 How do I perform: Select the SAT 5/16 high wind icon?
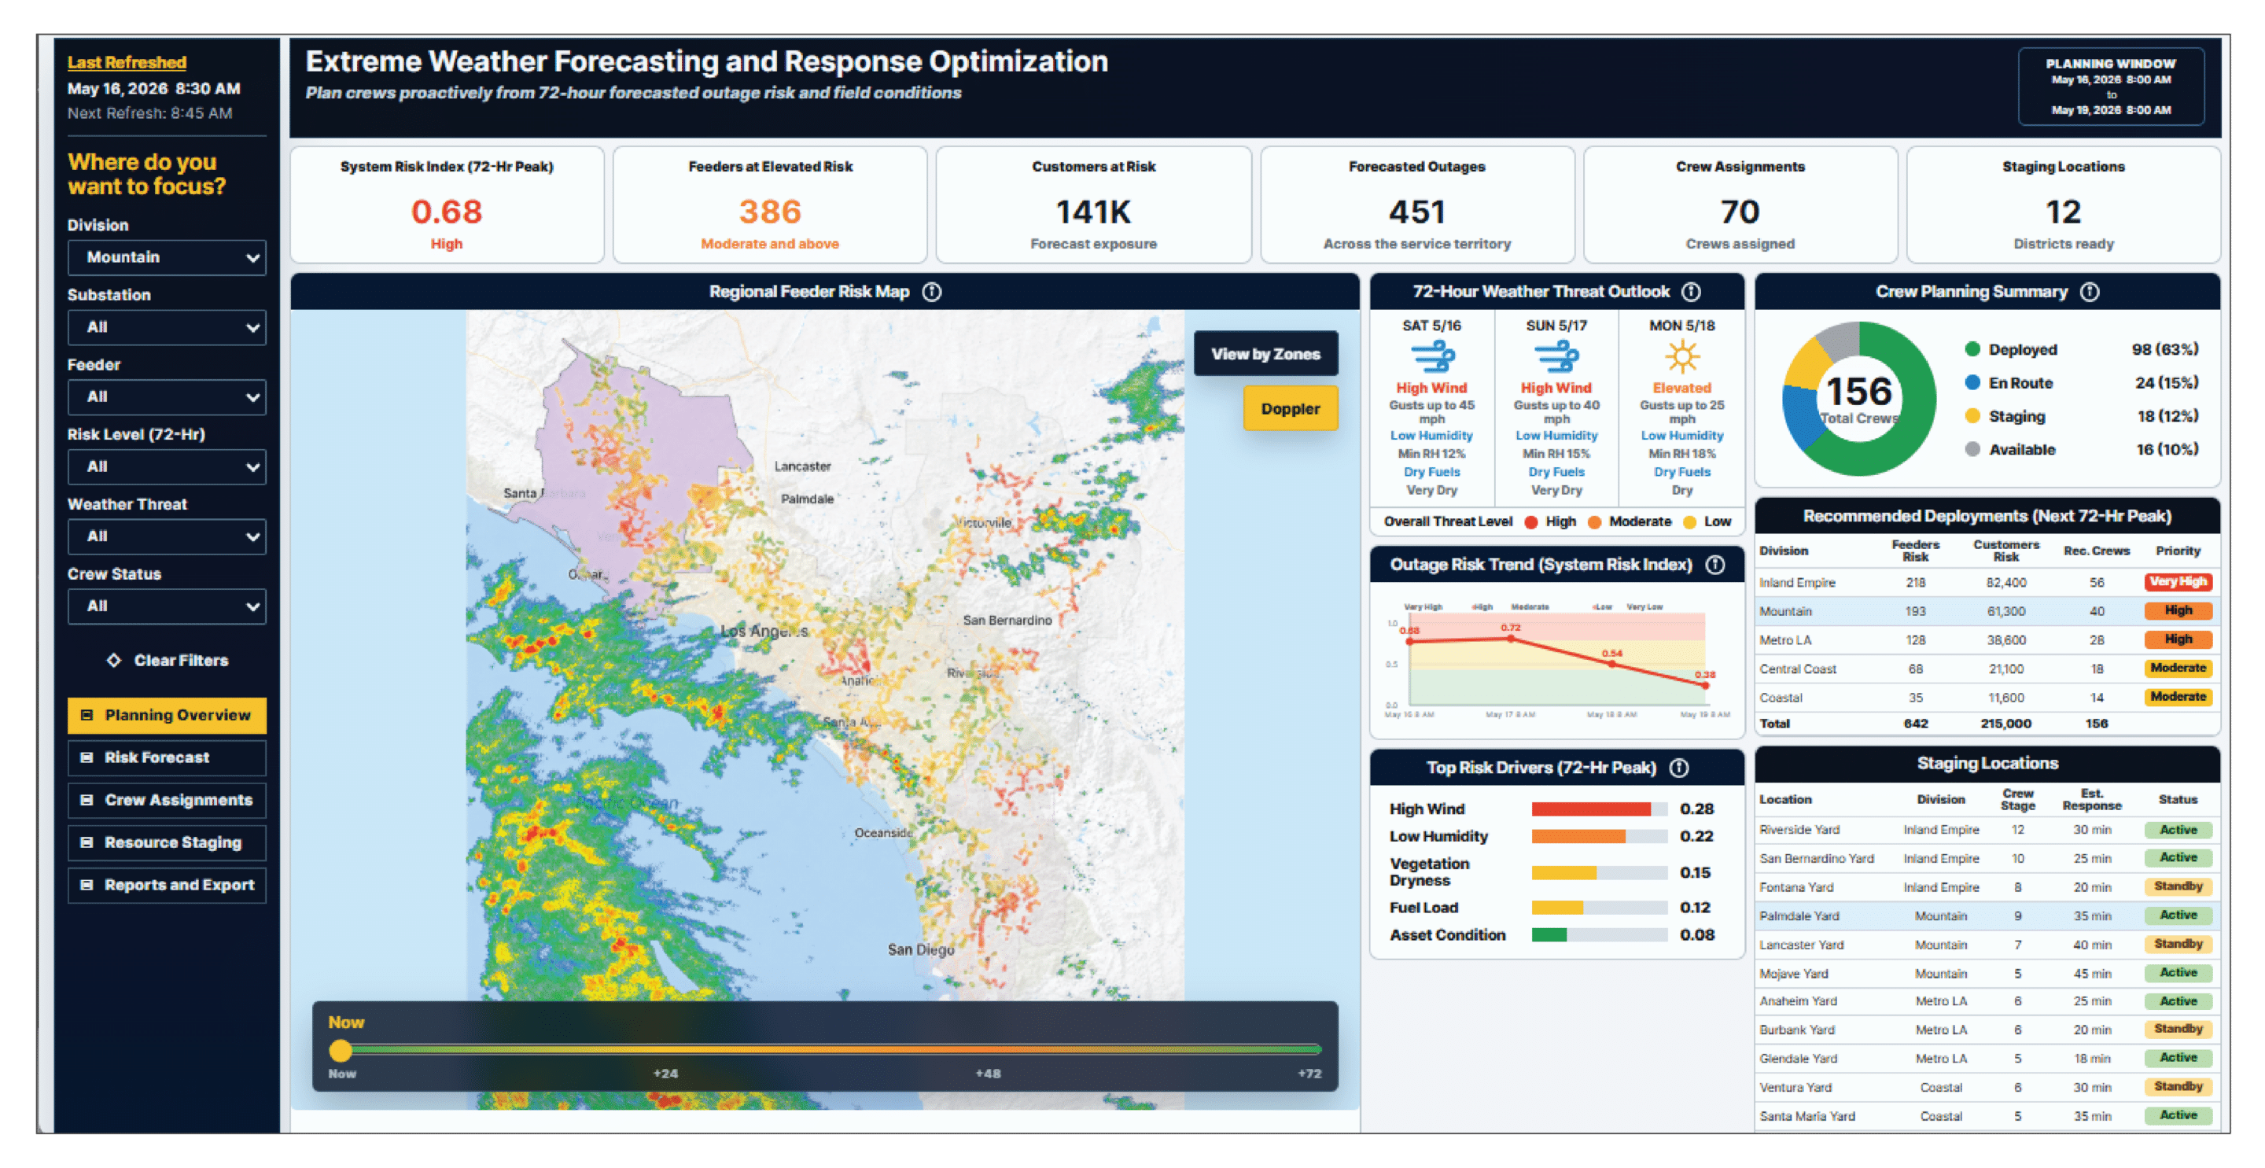[1432, 357]
